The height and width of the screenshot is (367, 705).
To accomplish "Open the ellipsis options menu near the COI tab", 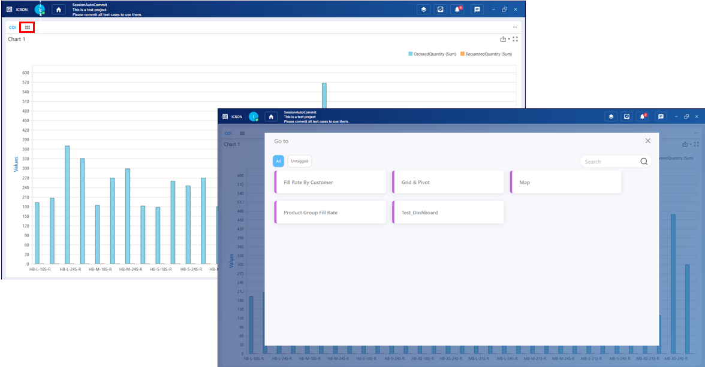I will coord(514,27).
